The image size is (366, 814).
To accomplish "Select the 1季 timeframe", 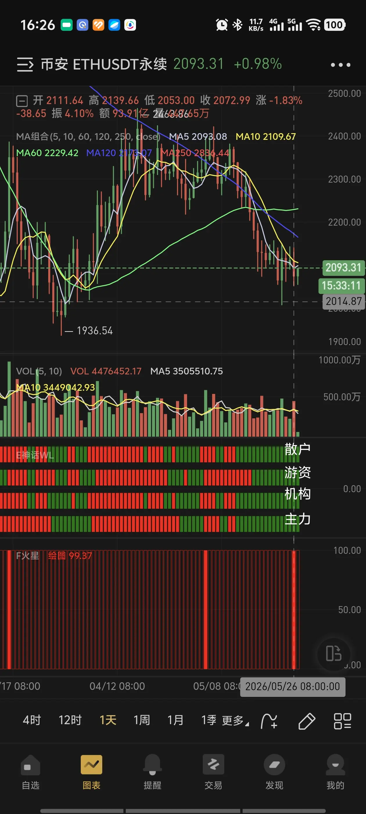I will (x=209, y=720).
